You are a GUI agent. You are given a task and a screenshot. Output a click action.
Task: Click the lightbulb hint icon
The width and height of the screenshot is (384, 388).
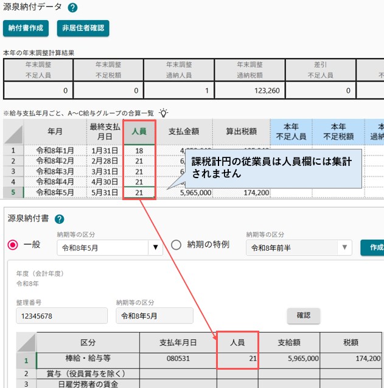click(163, 113)
